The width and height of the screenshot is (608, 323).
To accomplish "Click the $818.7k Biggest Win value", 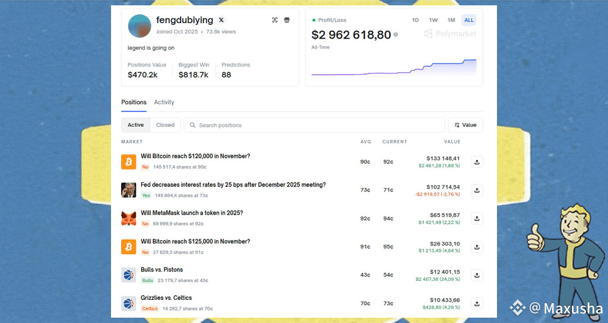I will click(x=194, y=75).
